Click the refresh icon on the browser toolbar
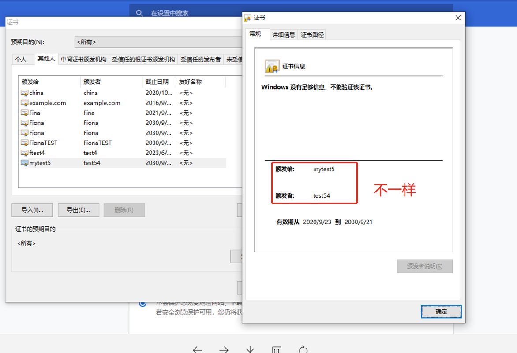Screen dimensions: 517x353 [303, 349]
